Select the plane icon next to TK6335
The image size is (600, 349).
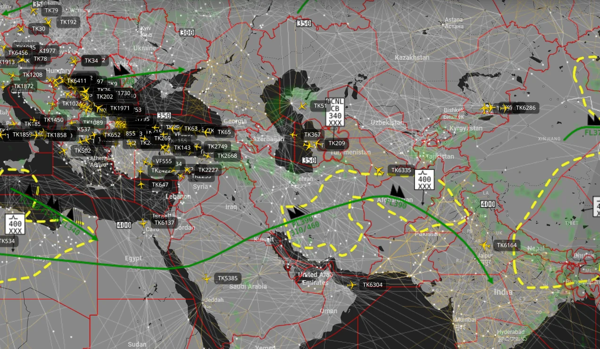(x=379, y=170)
